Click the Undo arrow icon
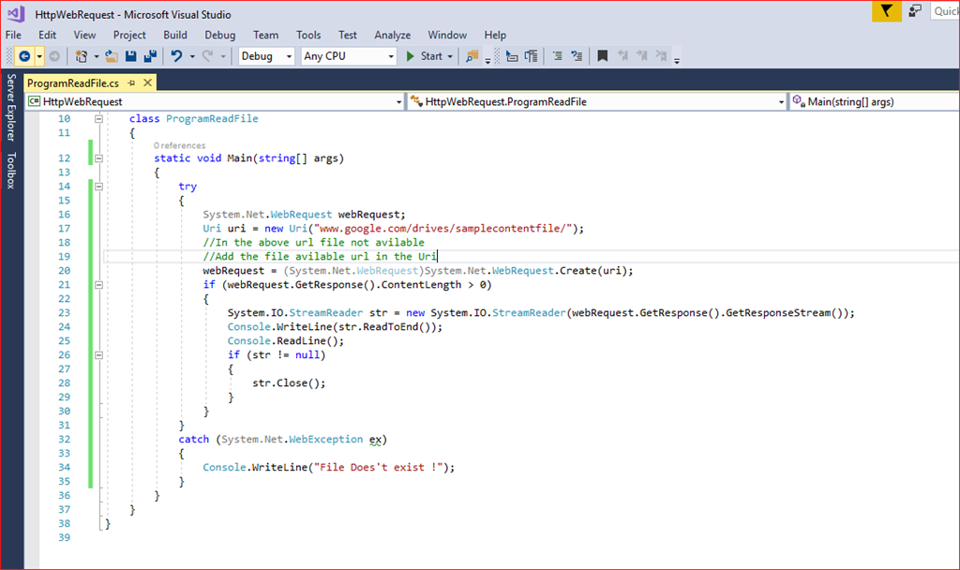Image resolution: width=960 pixels, height=570 pixels. pos(175,56)
